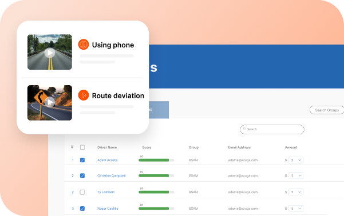344x216 pixels.
Task: Play the straight road video clip
Action: point(50,53)
